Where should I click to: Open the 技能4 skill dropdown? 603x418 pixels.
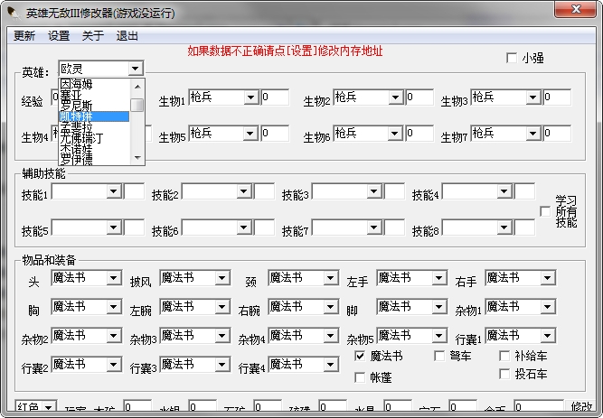click(x=504, y=191)
